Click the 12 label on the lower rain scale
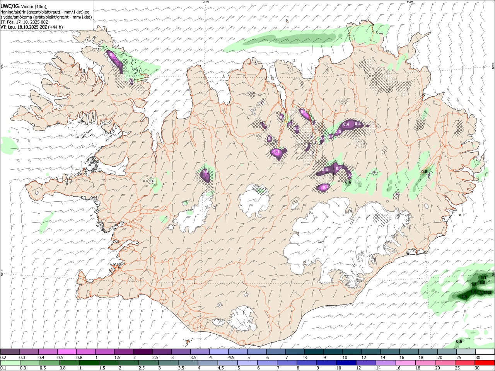 (358, 368)
